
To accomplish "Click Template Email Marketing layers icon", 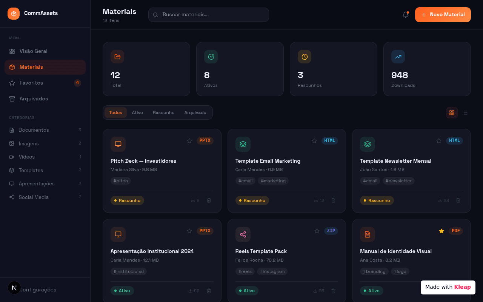I will coord(243,144).
